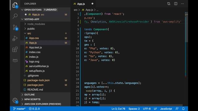
Task: Open the Extensions view icon
Action: point(15,49)
